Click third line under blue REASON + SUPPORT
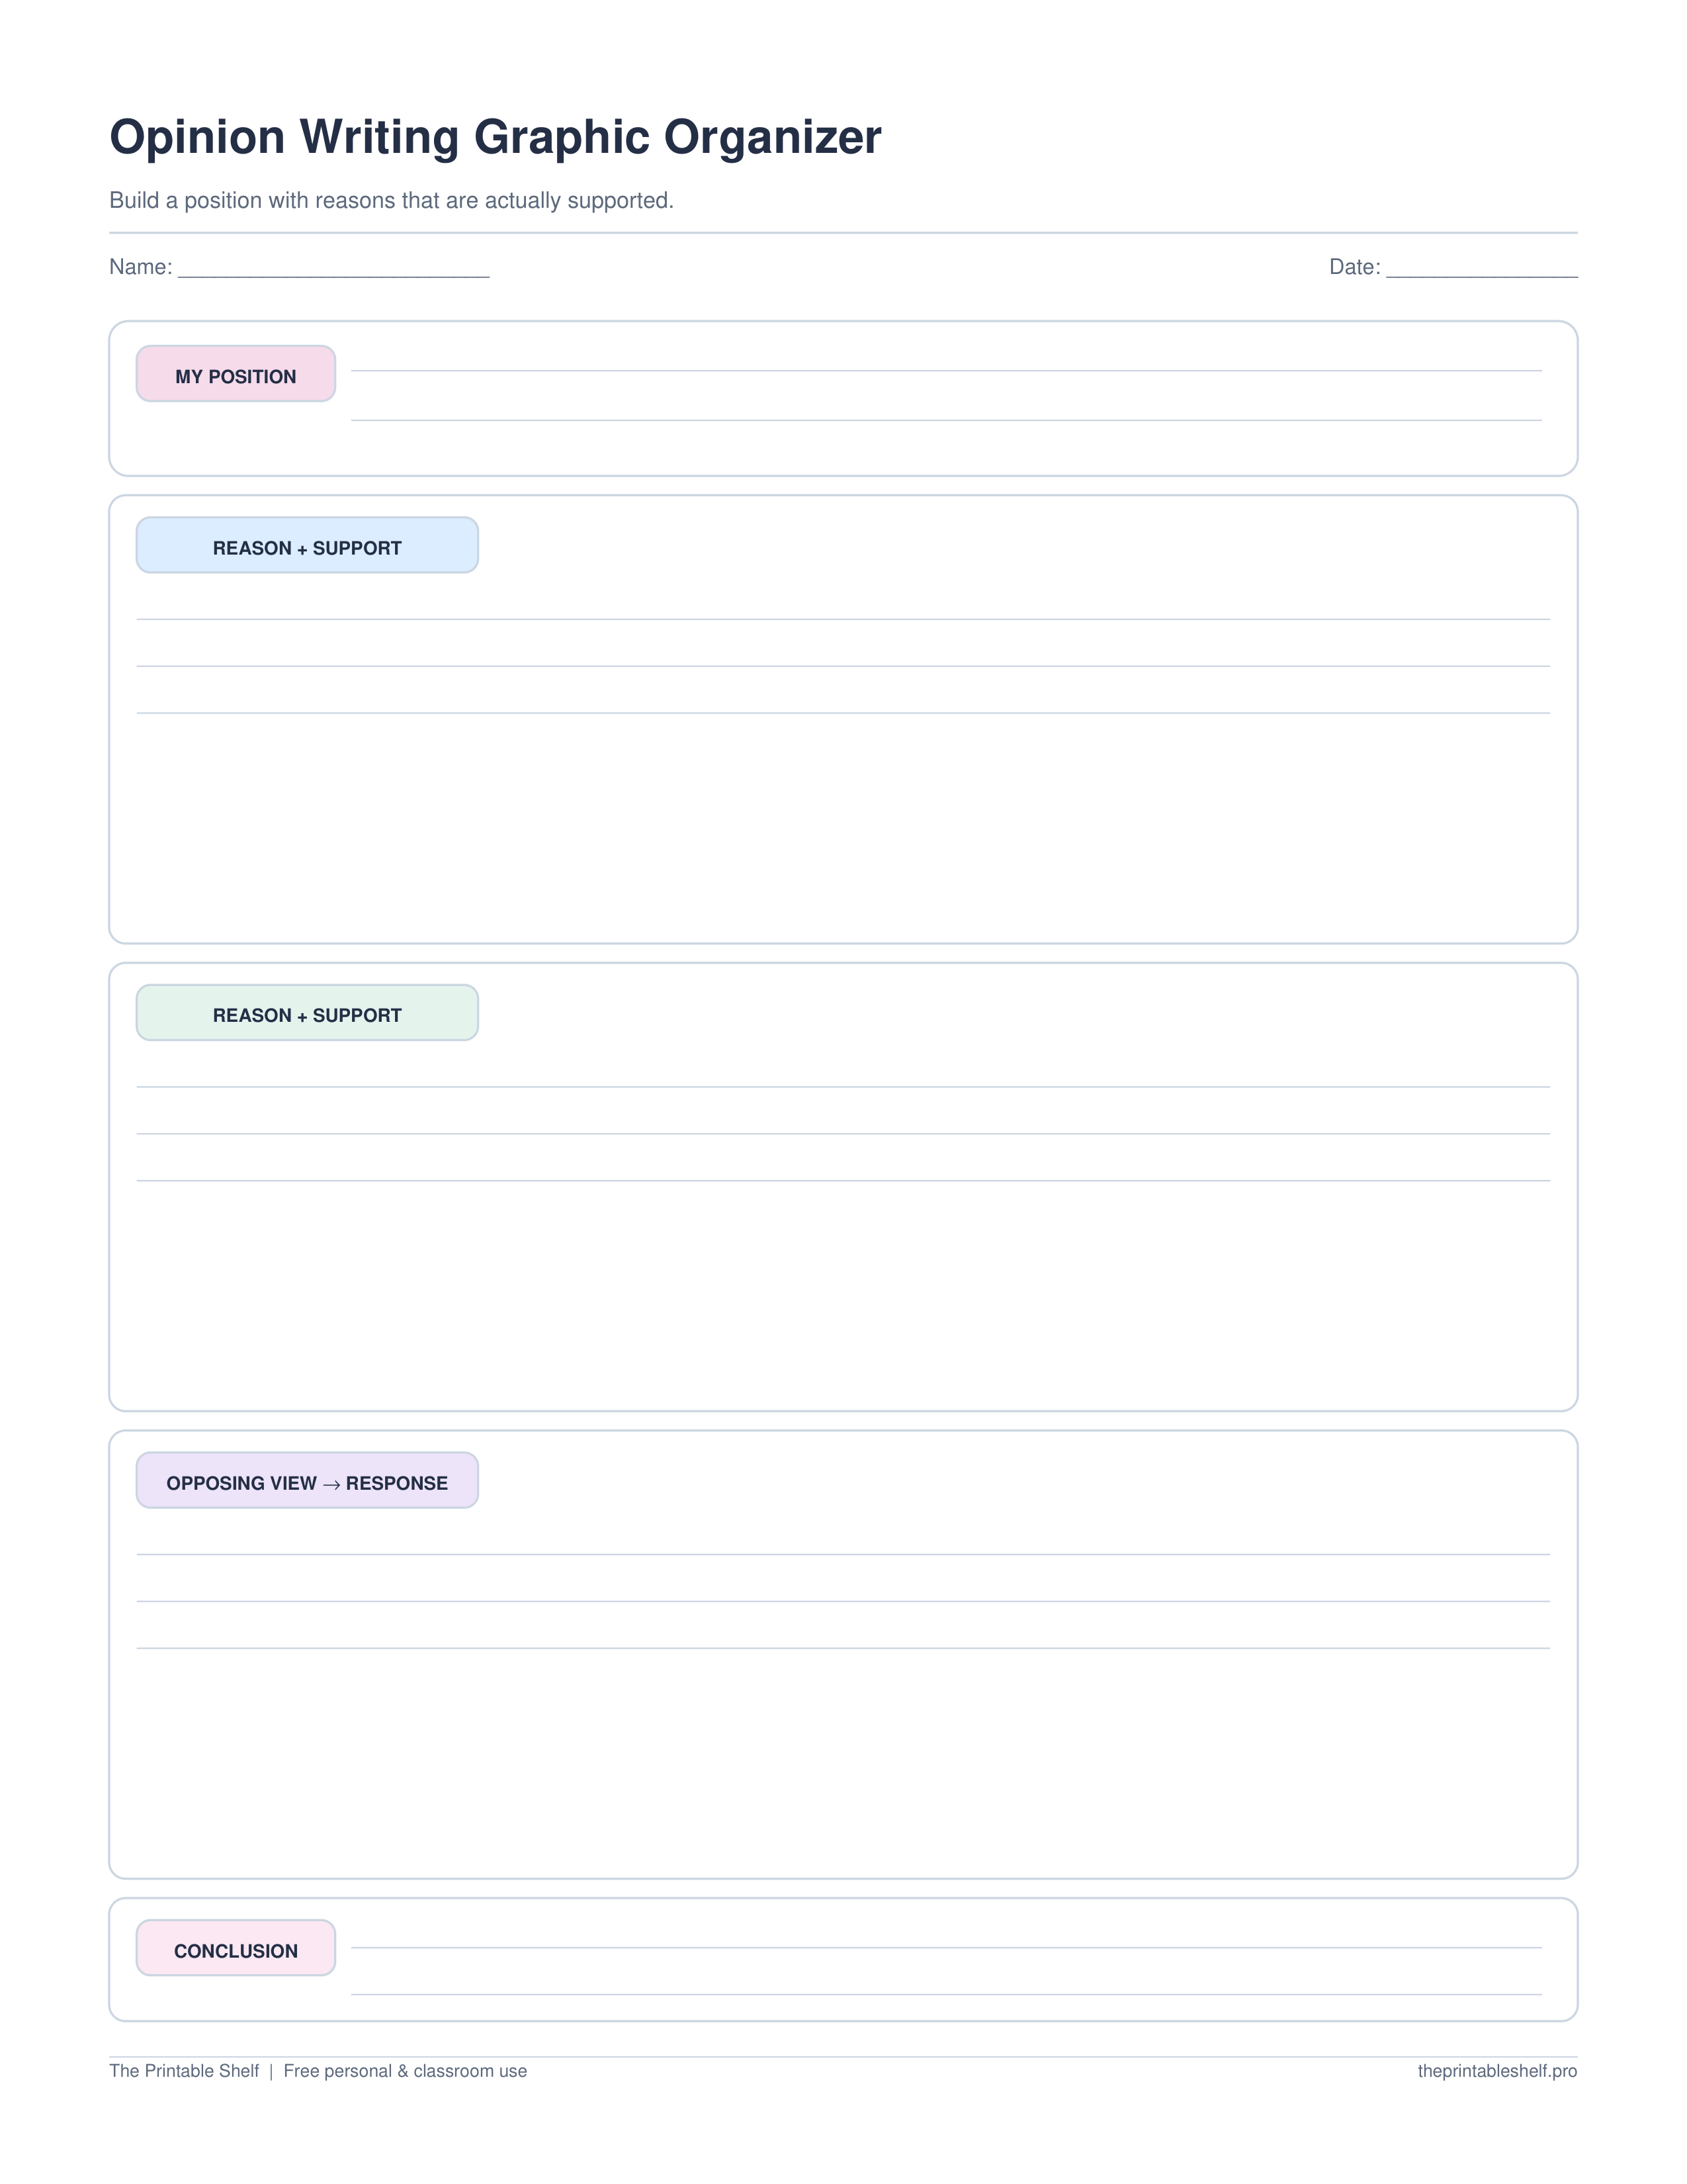Viewport: 1687px width, 2184px height. click(842, 713)
